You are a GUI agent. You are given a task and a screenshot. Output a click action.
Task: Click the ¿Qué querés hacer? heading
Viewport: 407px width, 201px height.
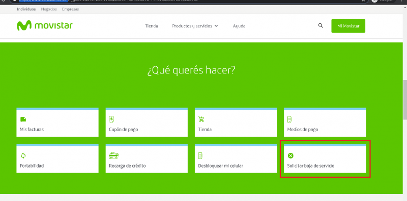click(x=191, y=70)
